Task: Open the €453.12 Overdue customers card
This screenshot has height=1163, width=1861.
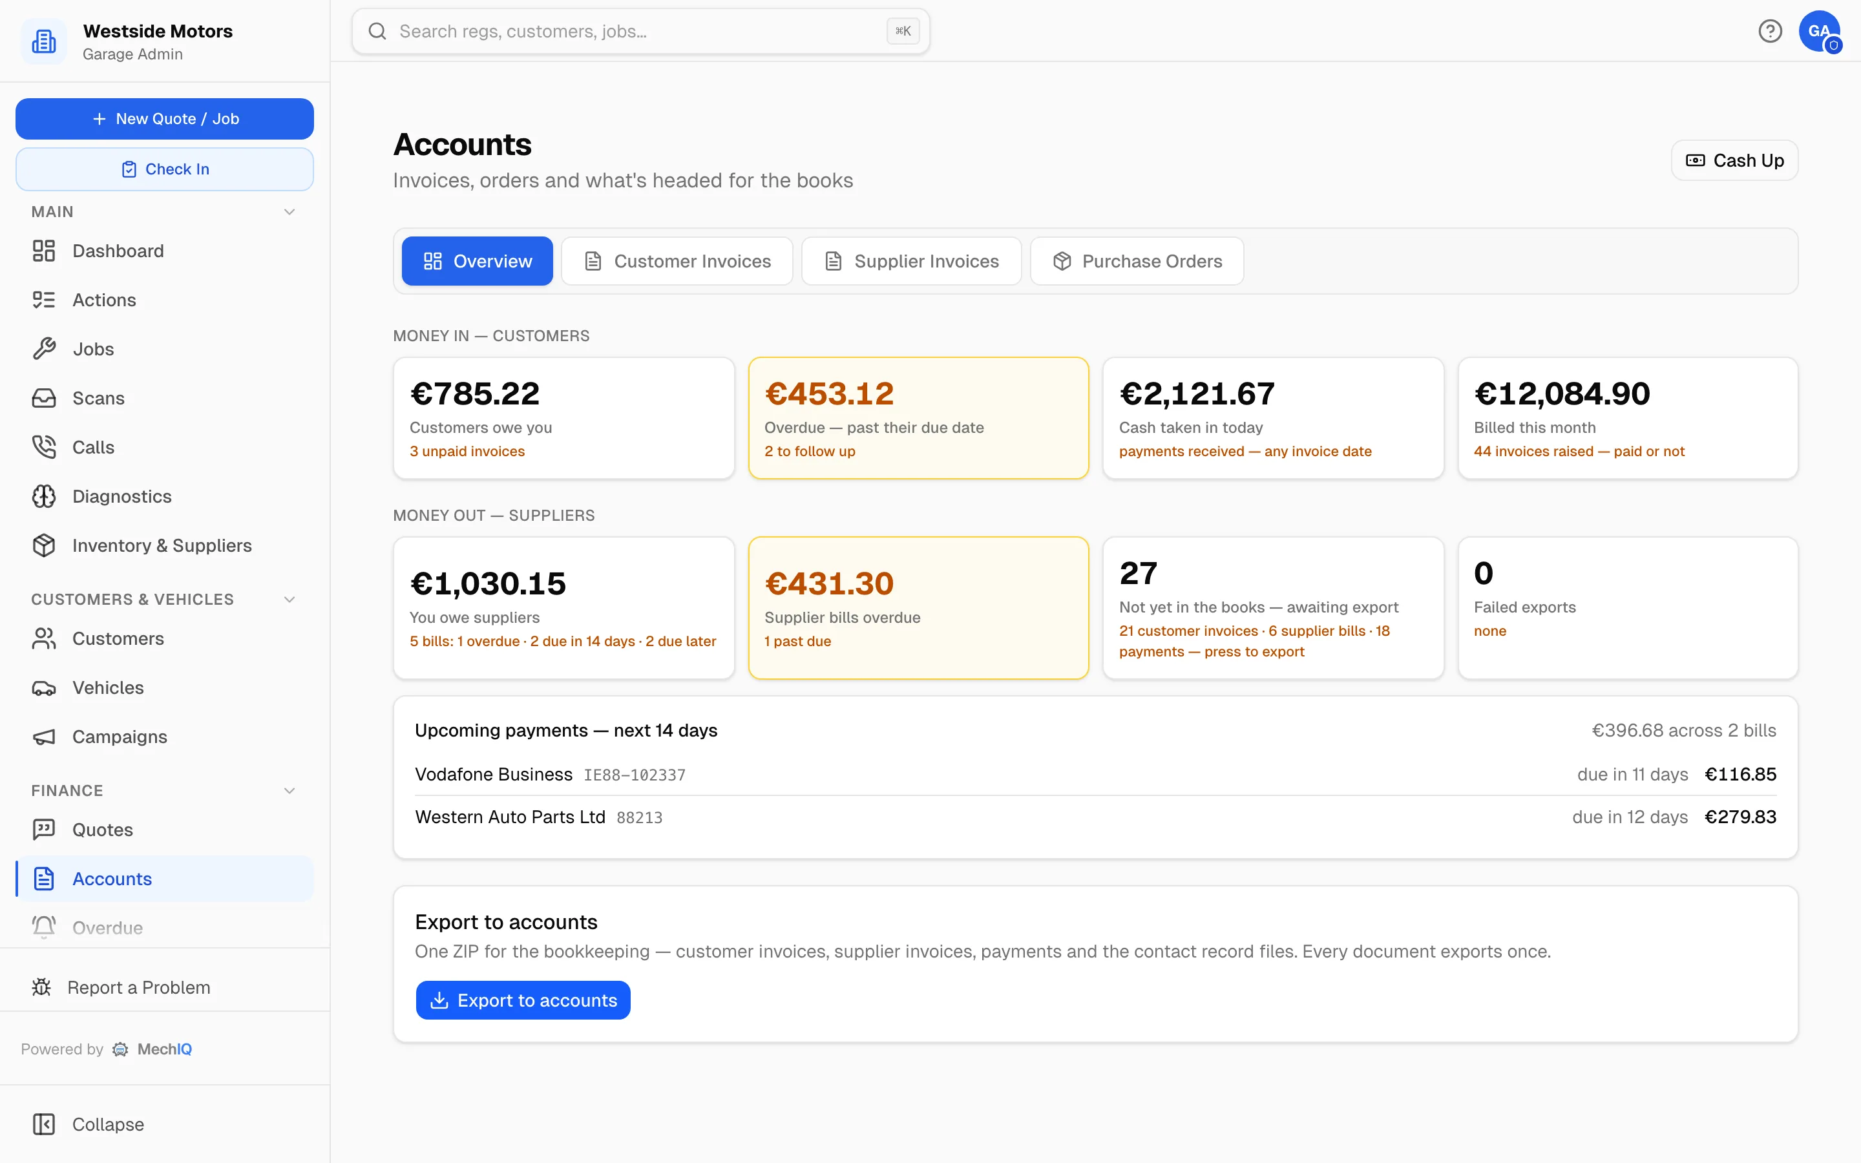Action: [x=918, y=419]
